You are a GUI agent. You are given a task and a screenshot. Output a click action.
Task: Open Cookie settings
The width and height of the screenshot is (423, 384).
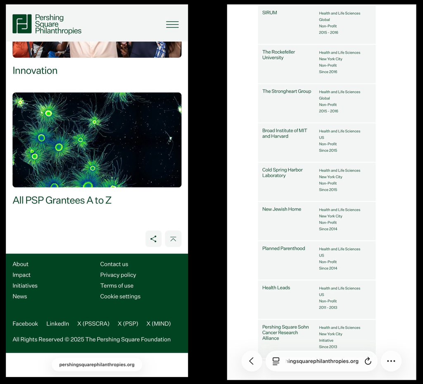(120, 296)
